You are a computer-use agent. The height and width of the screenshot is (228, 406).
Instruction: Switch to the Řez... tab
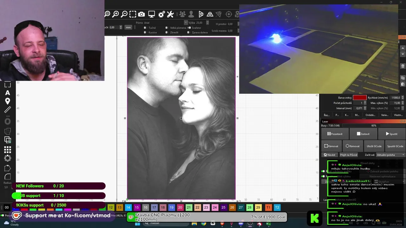(327, 115)
